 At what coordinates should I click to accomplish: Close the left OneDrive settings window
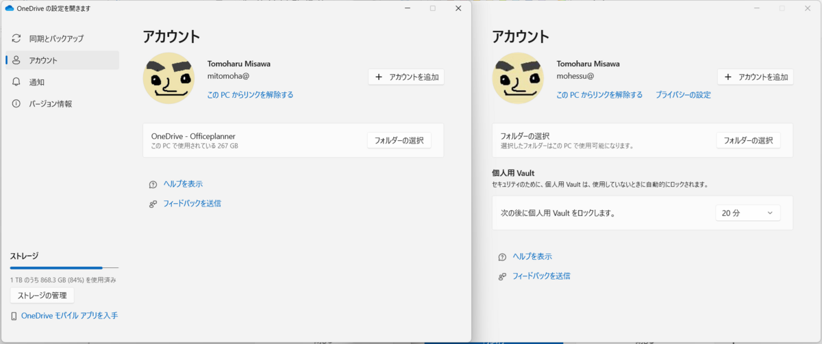[x=458, y=8]
